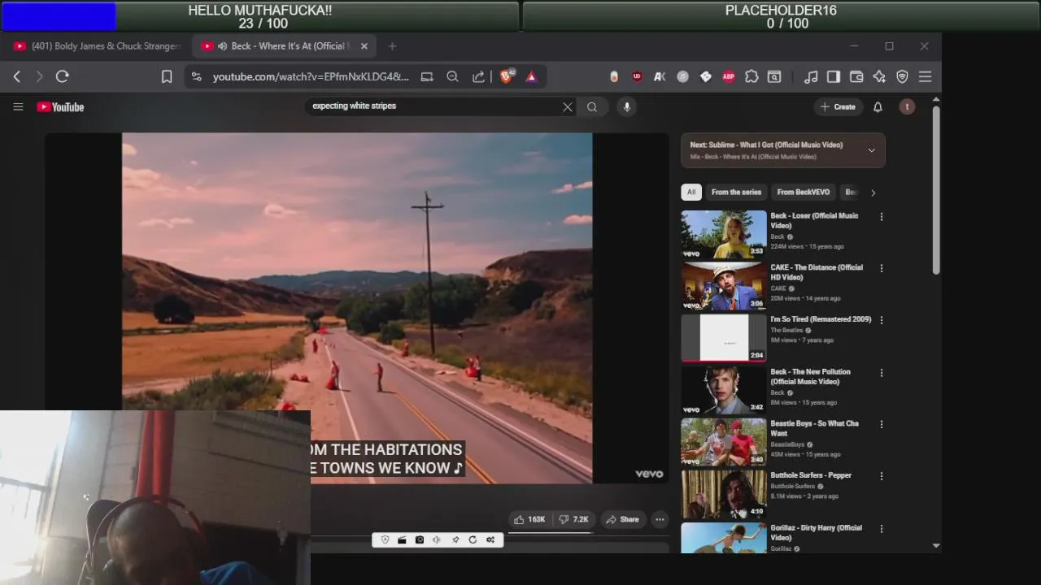Open Leo AI sparkle icon
Viewport: 1041px width, 585px height.
pyautogui.click(x=879, y=76)
